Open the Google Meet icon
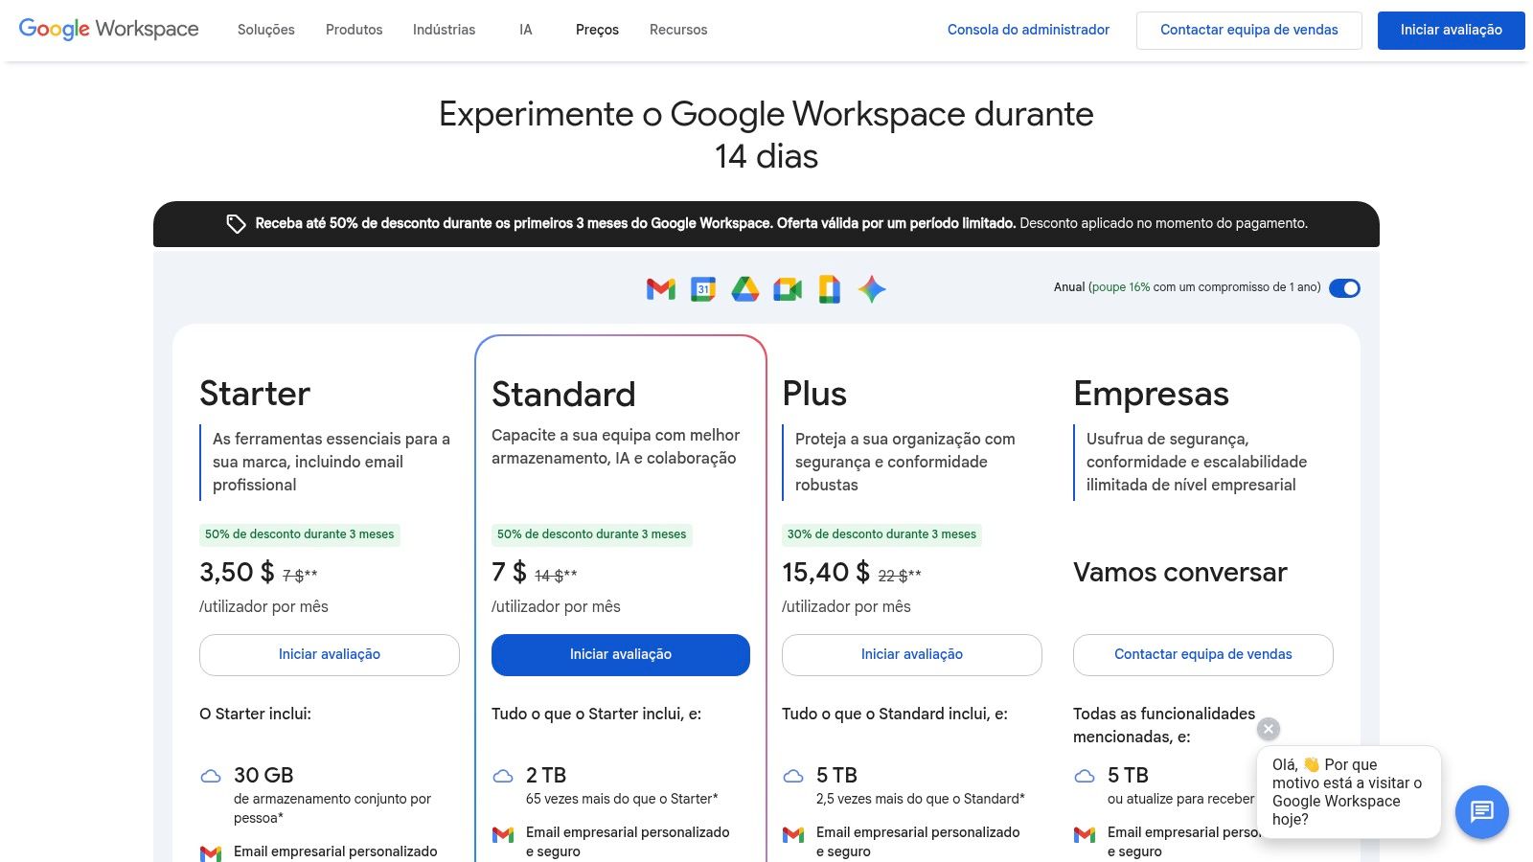The height and width of the screenshot is (862, 1533). [x=788, y=288]
